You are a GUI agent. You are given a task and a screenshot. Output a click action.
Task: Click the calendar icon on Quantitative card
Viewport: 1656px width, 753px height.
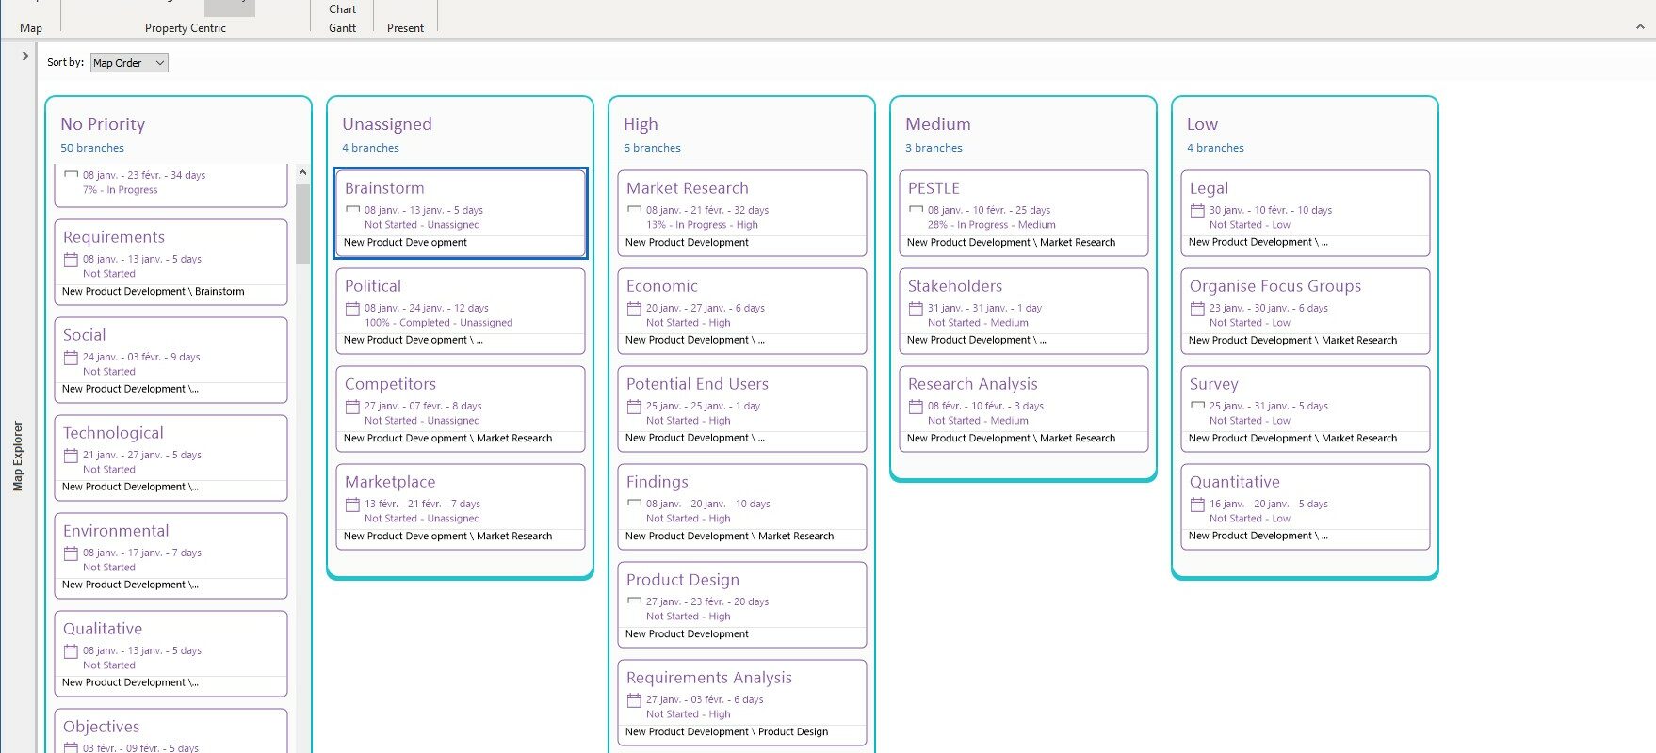click(x=1197, y=505)
